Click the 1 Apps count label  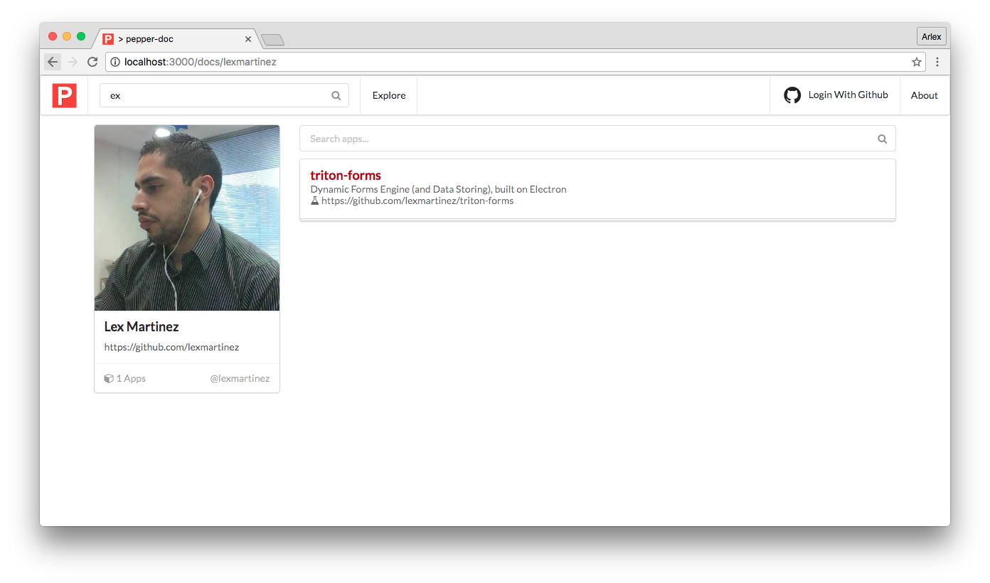tap(131, 378)
